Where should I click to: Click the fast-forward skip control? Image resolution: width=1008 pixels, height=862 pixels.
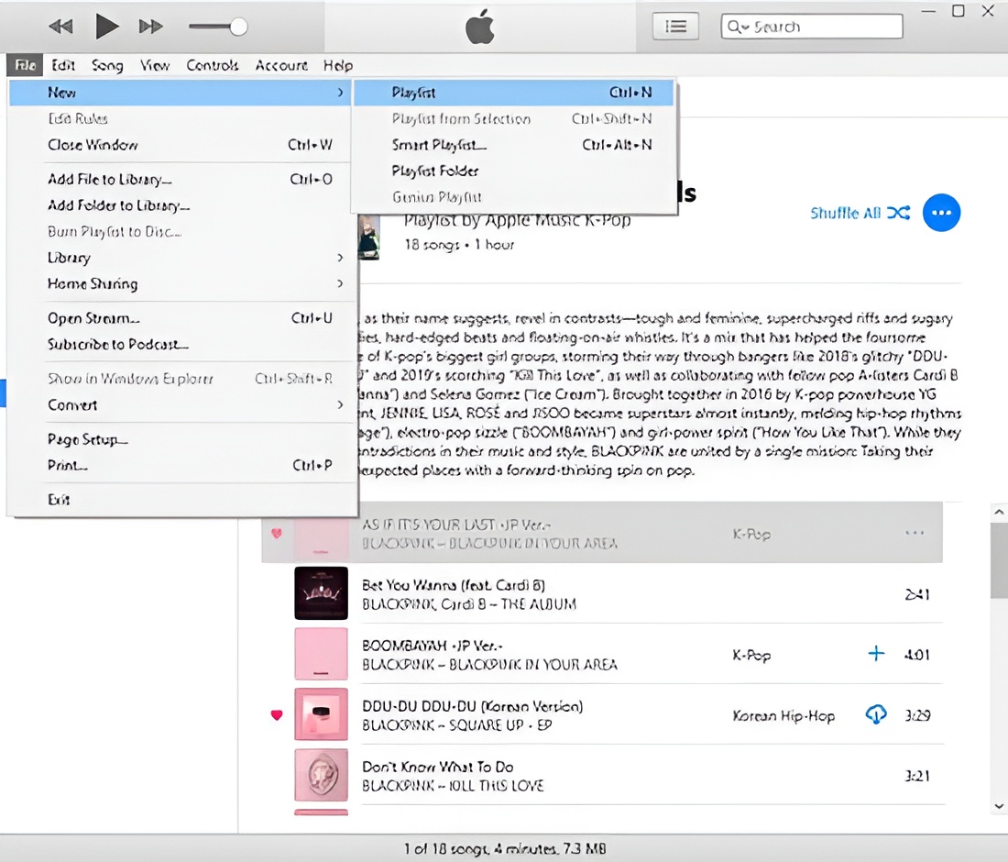pos(150,26)
